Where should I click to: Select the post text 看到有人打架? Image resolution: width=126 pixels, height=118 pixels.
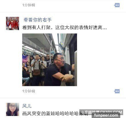tap(36, 27)
